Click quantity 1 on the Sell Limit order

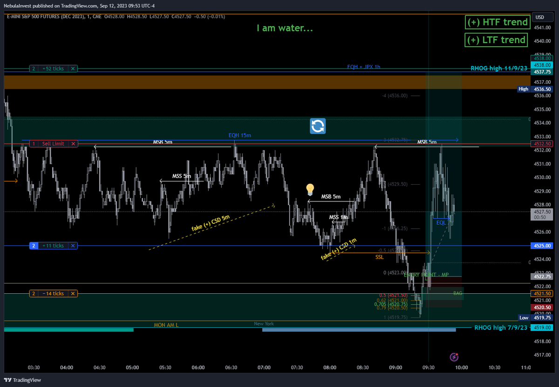point(34,144)
